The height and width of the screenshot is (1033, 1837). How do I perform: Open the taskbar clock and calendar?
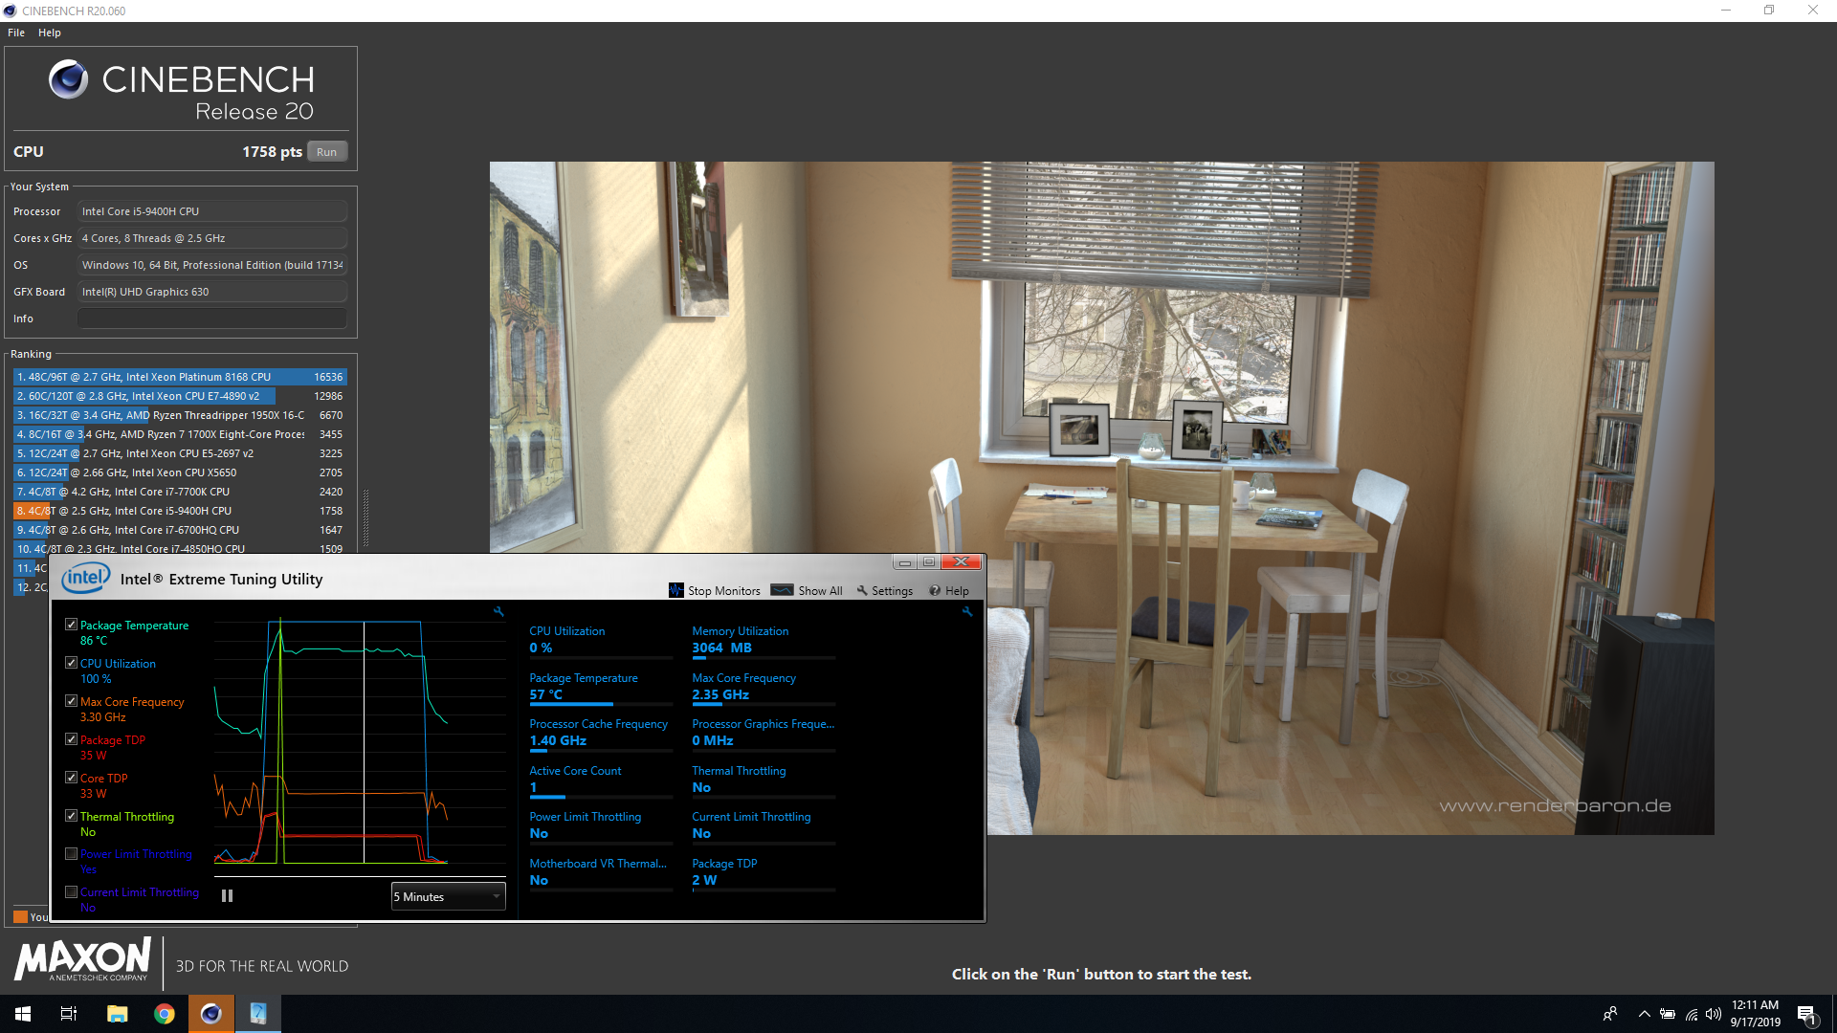pos(1755,1014)
